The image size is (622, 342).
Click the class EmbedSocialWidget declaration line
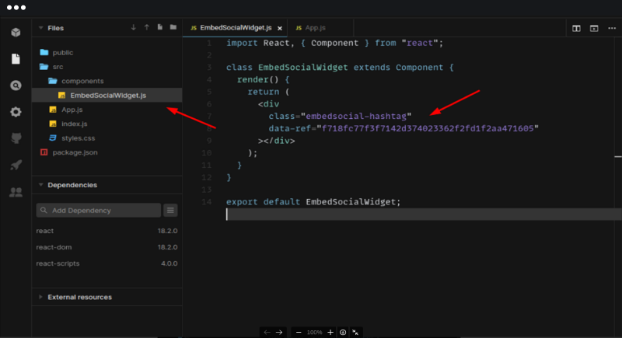[x=340, y=68]
